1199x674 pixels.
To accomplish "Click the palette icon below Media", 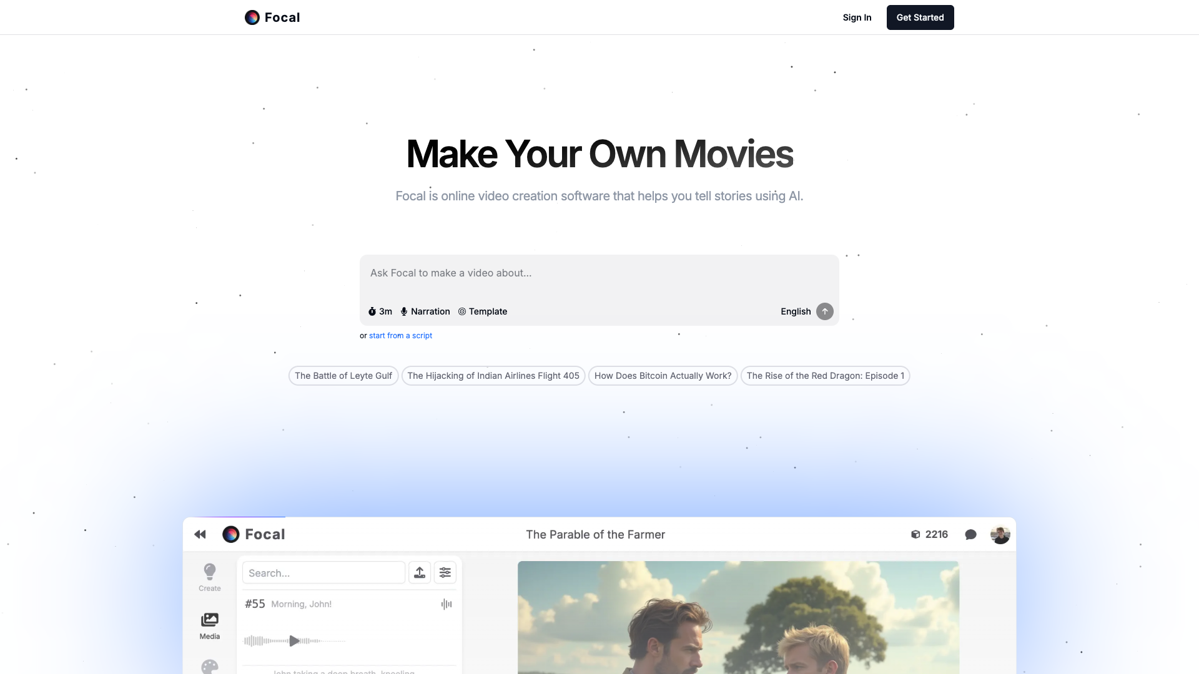I will [x=209, y=667].
